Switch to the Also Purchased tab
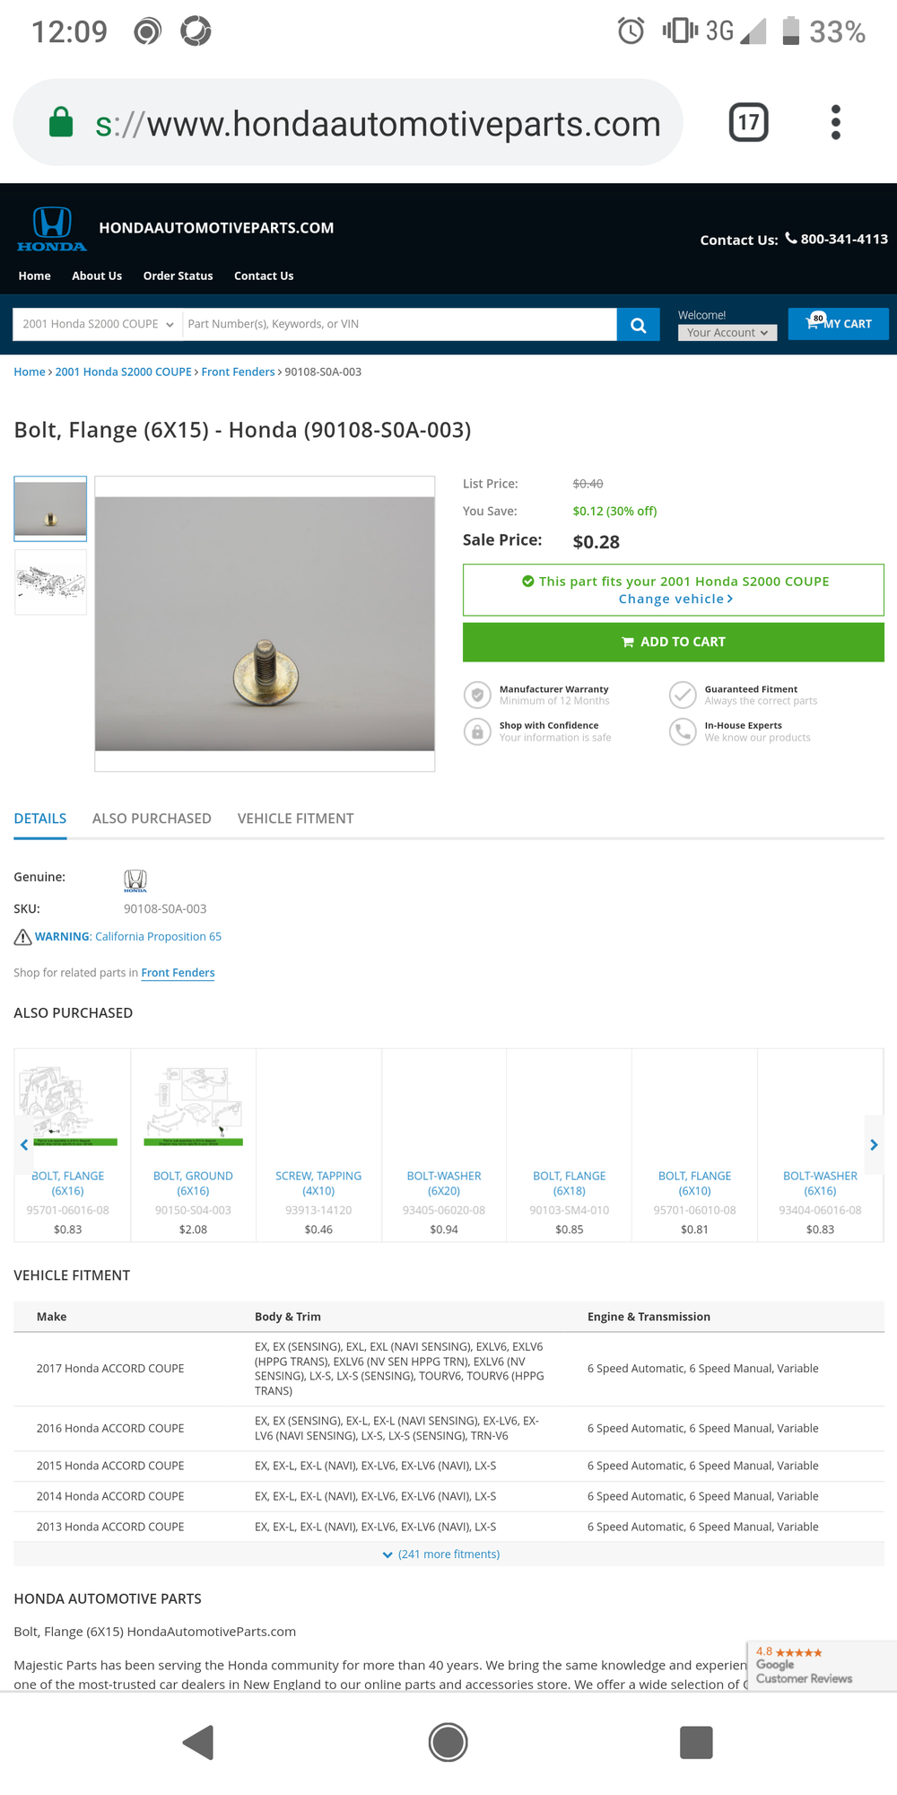This screenshot has width=897, height=1795. (152, 819)
